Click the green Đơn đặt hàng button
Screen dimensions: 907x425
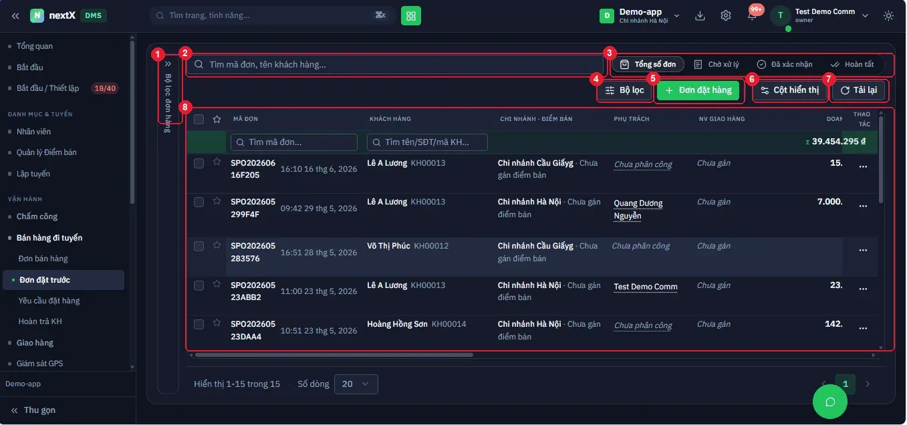[698, 90]
